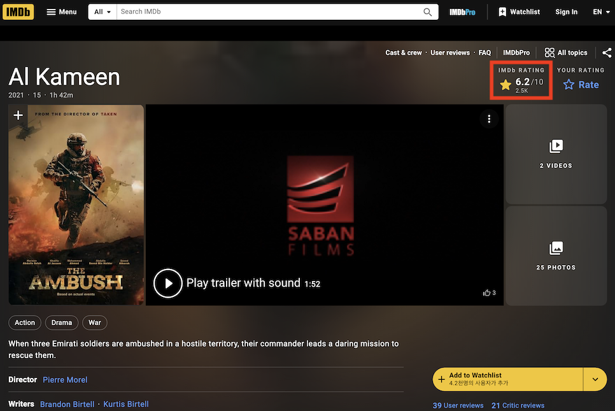Click the magnifying glass search icon
615x411 pixels.
pyautogui.click(x=428, y=12)
